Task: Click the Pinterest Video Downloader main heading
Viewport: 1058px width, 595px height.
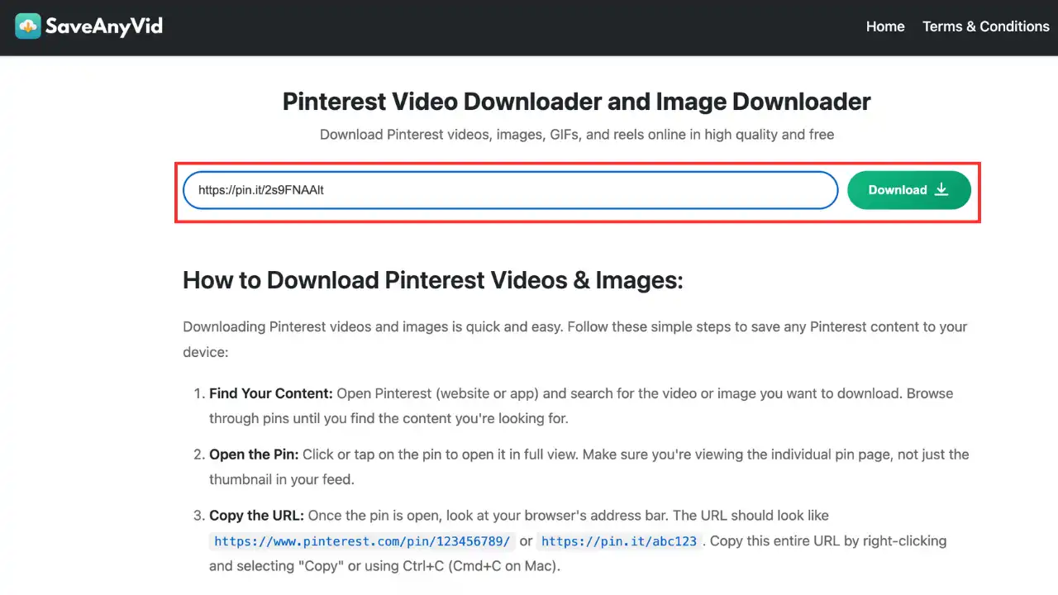Action: tap(577, 102)
